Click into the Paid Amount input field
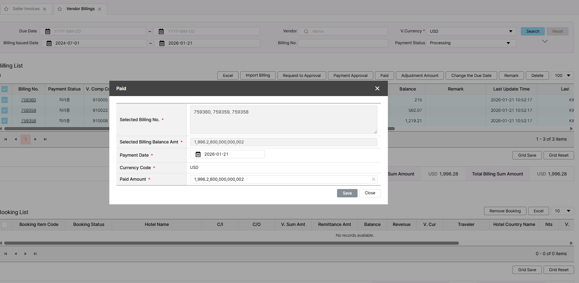The height and width of the screenshot is (283, 579). coord(279,179)
